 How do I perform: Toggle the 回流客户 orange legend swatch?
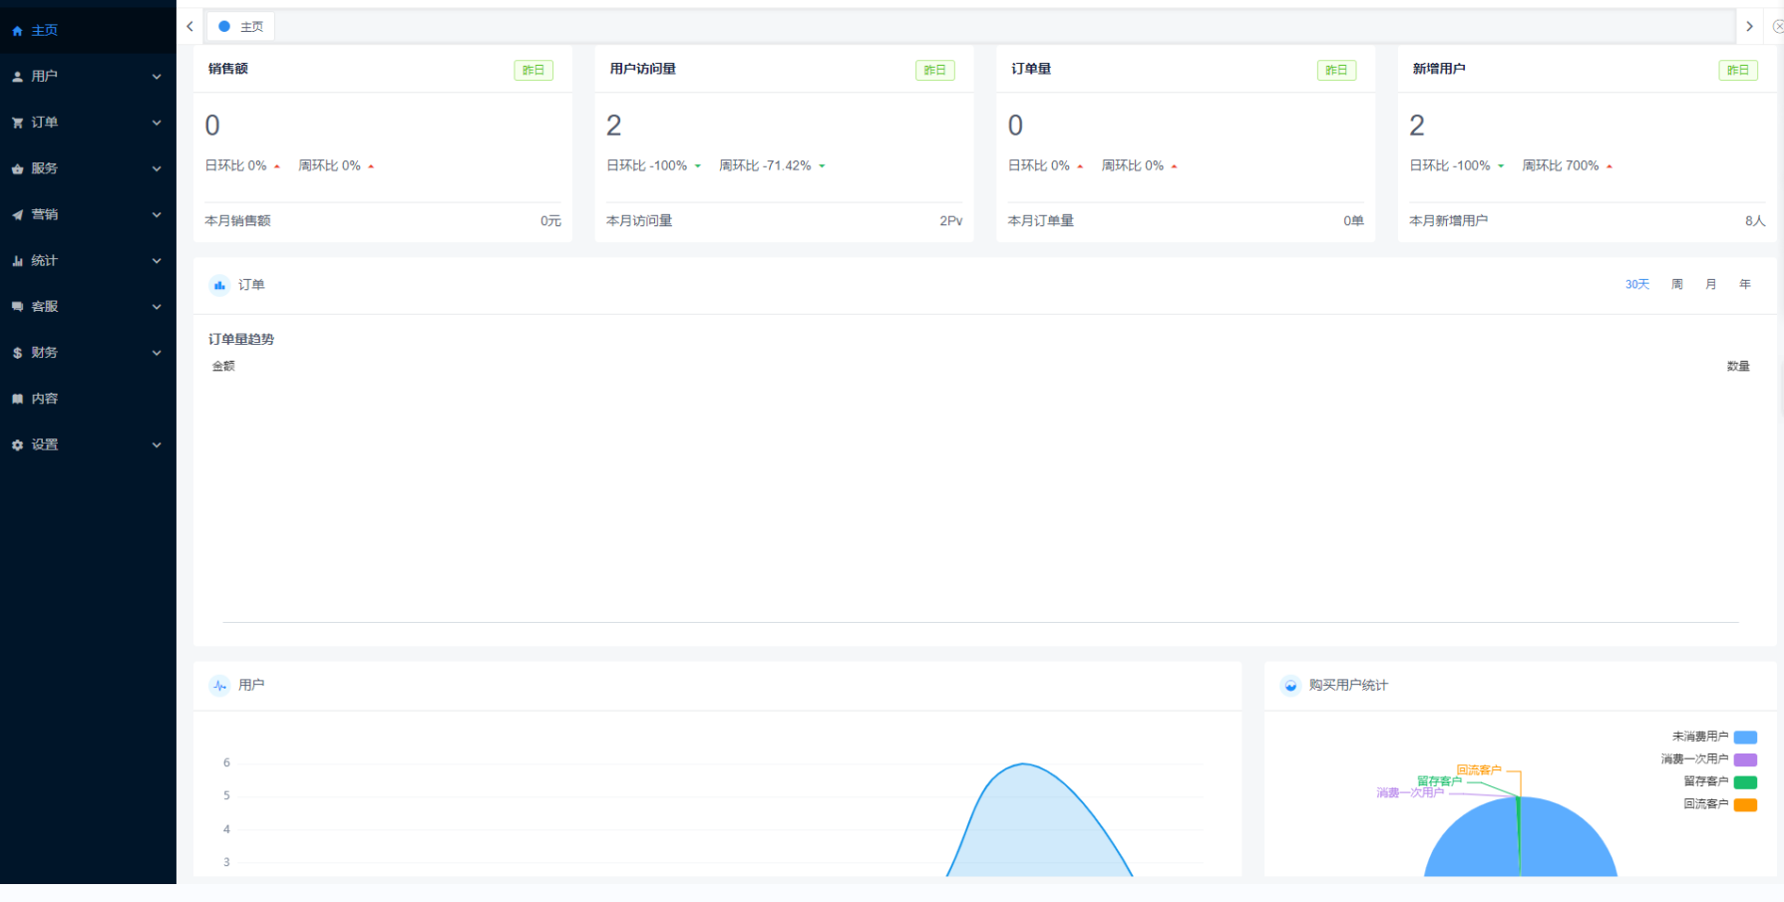point(1745,805)
